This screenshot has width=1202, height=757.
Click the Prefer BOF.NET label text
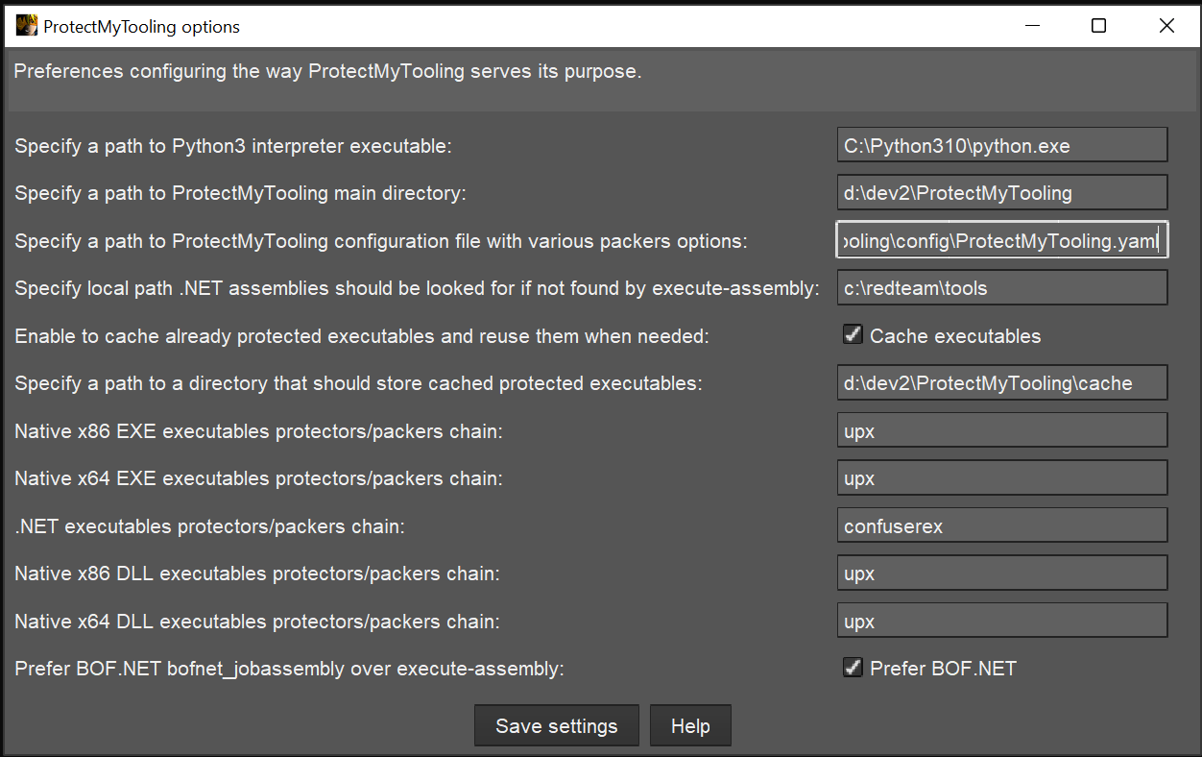pos(943,669)
